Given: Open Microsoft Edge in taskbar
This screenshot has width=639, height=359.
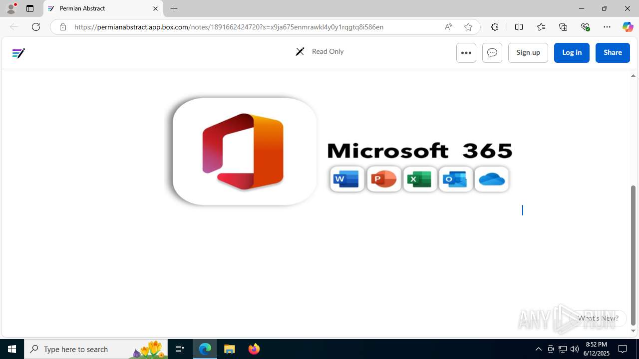Looking at the screenshot, I should (x=205, y=349).
